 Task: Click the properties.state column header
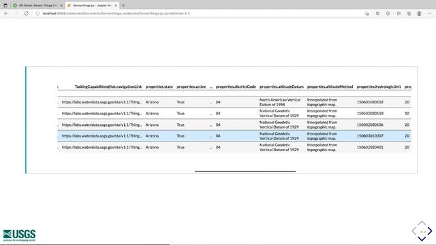click(159, 86)
